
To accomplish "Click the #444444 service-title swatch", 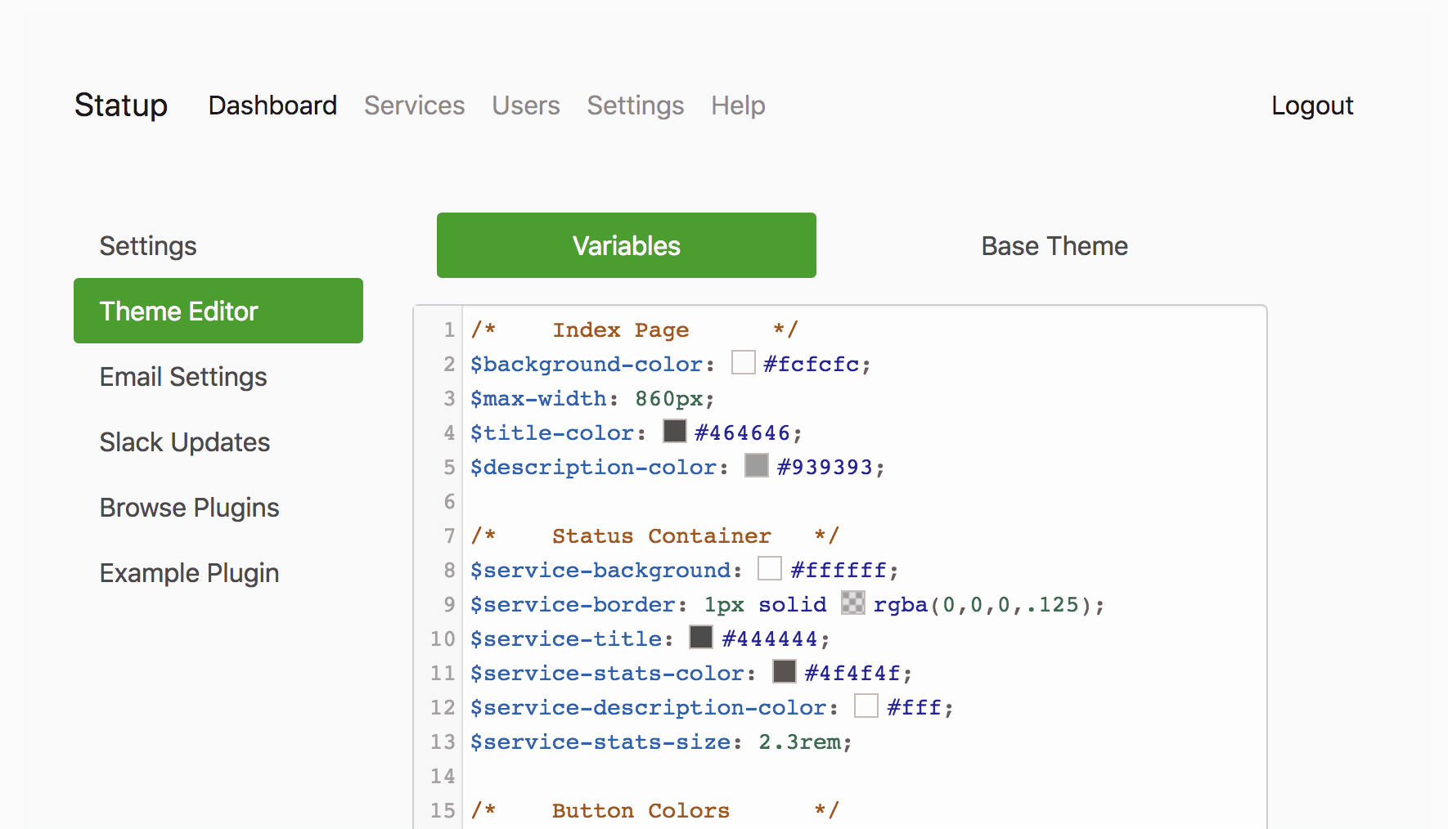I will (x=701, y=638).
